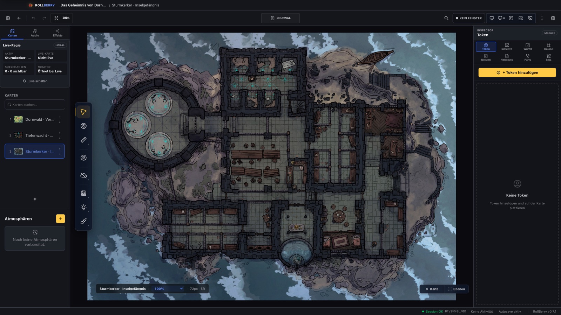Screen dimensions: 561x315
Task: Move the Sturmkerker map up in order
Action: (60, 149)
